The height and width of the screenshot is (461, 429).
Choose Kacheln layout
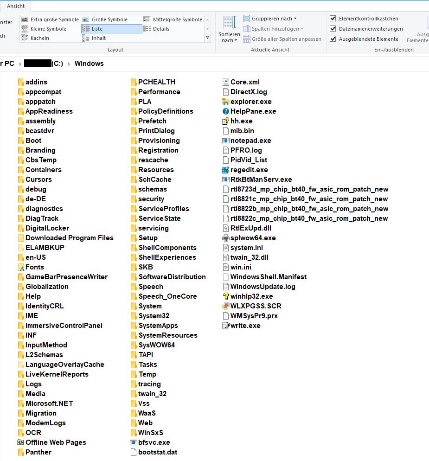(35, 38)
